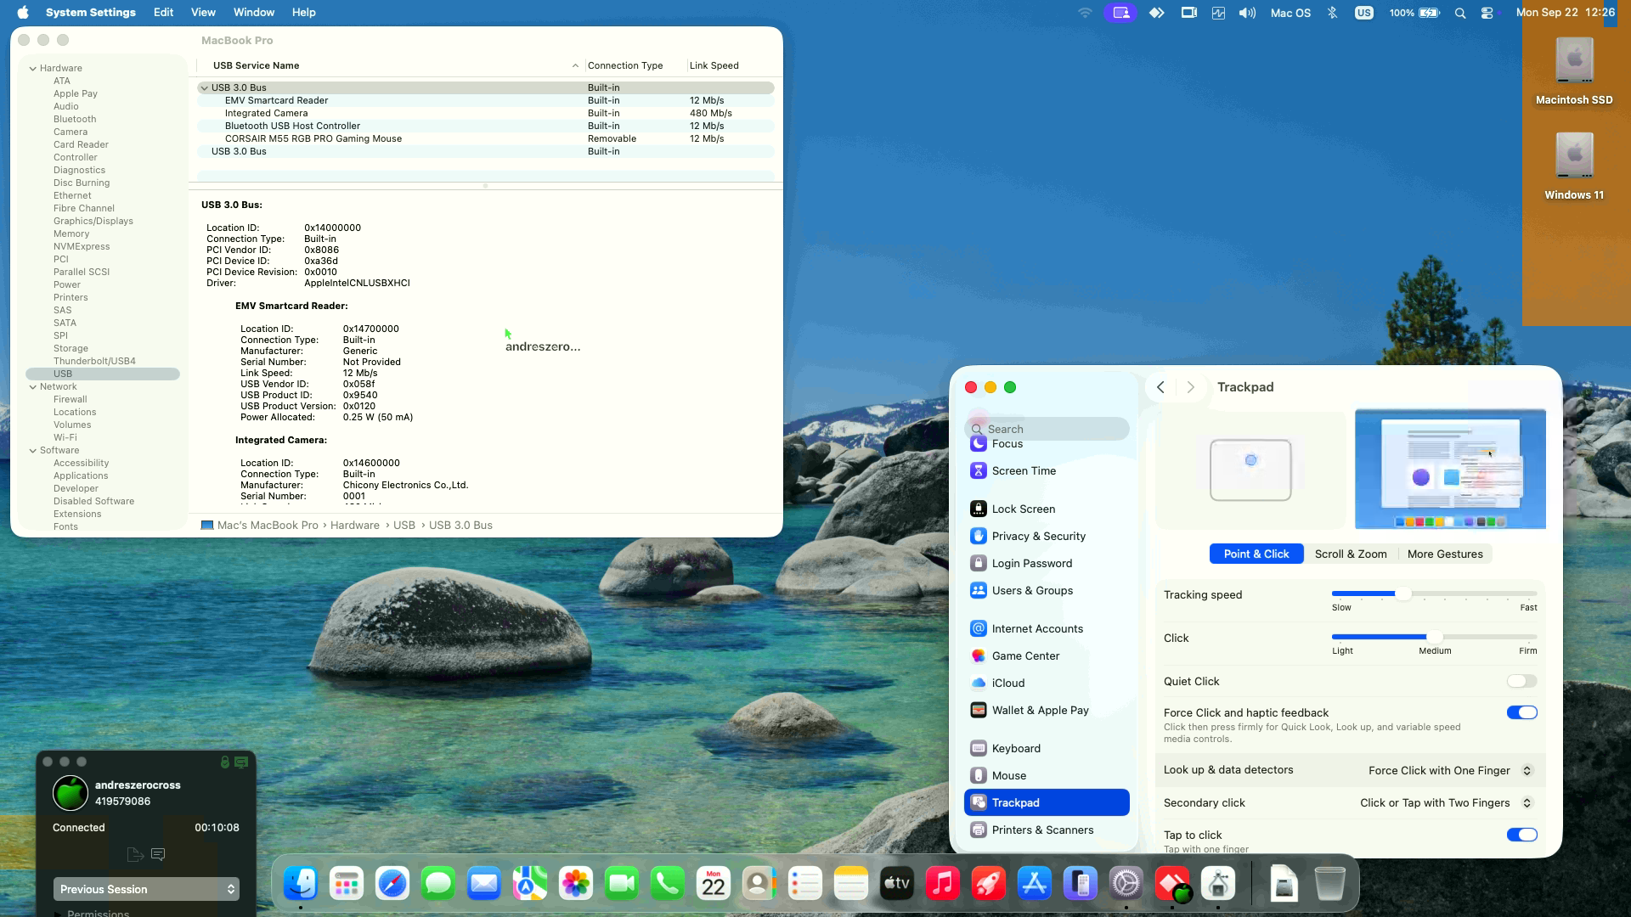
Task: Open the Photos app in the Dock
Action: 576,884
